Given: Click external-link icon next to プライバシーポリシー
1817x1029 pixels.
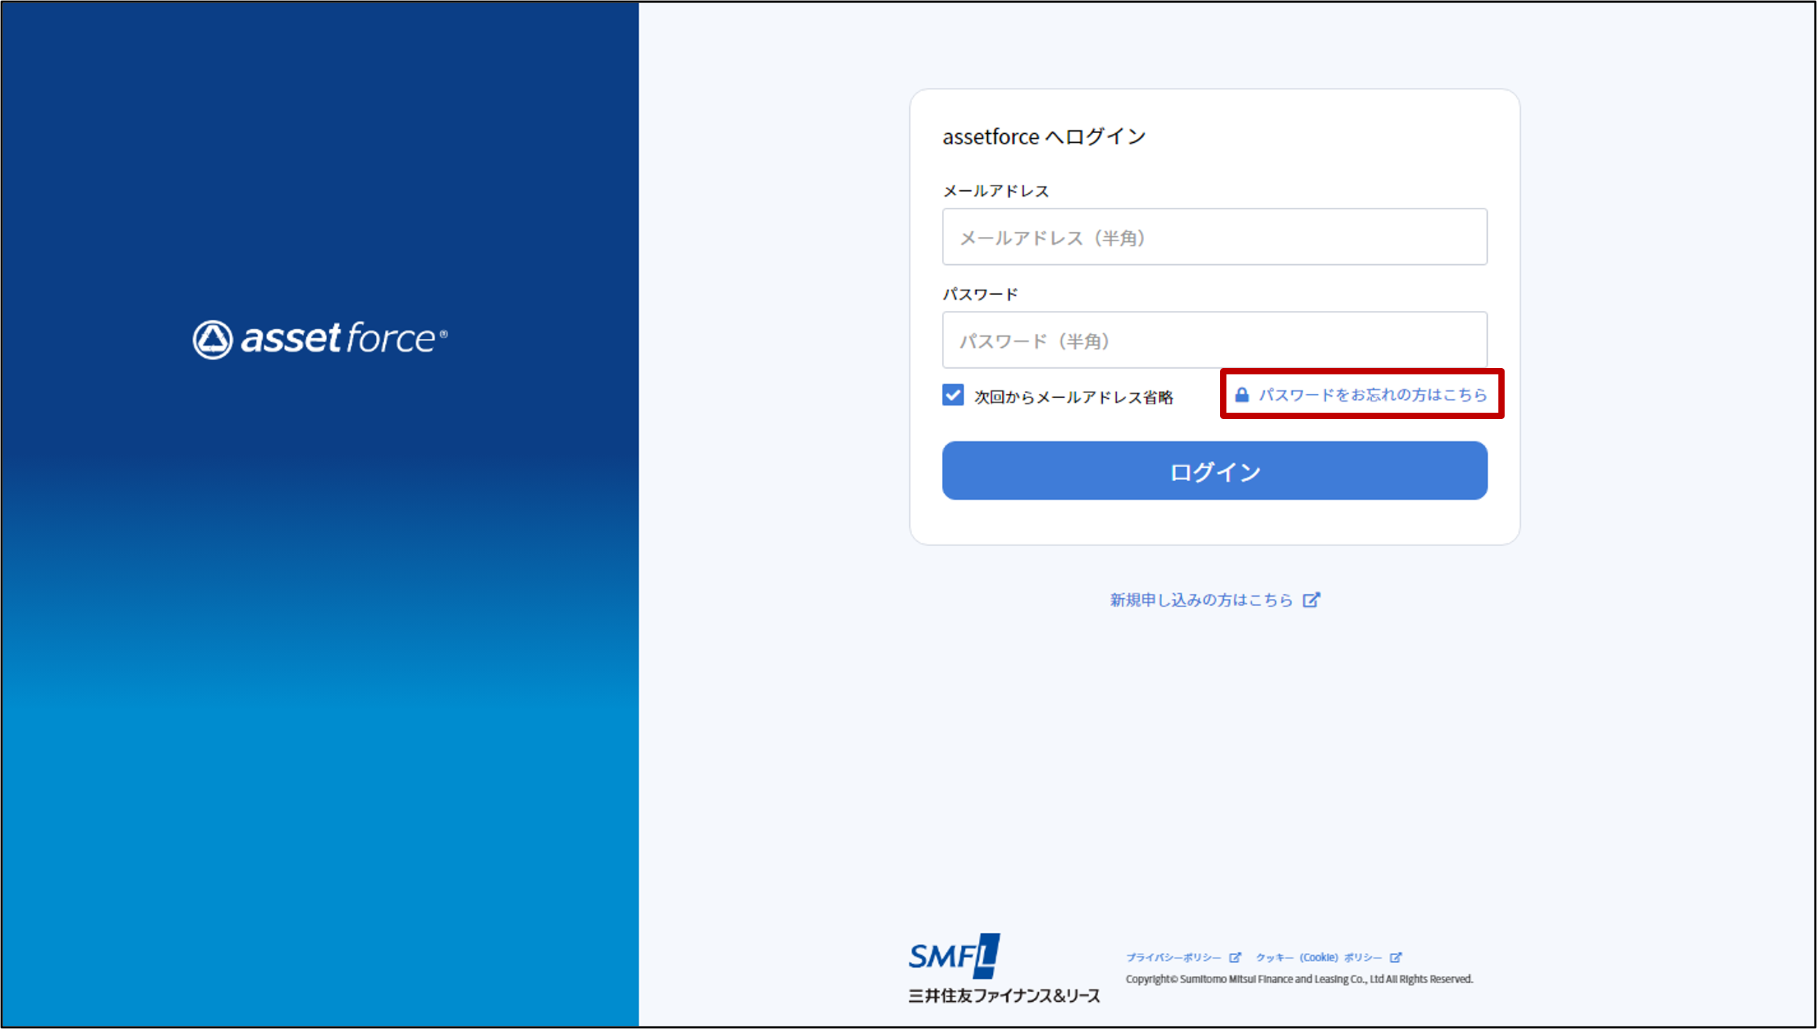Looking at the screenshot, I should (1235, 957).
